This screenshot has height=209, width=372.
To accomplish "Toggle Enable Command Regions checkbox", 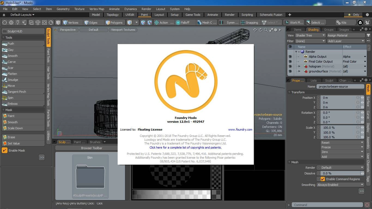I will tap(323, 179).
